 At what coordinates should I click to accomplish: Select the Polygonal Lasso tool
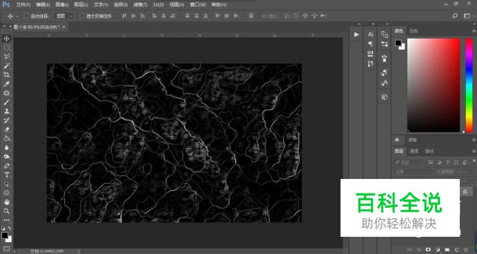7,56
